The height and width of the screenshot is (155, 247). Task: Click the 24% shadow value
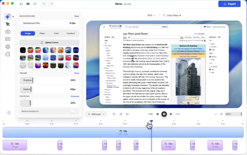point(73,80)
